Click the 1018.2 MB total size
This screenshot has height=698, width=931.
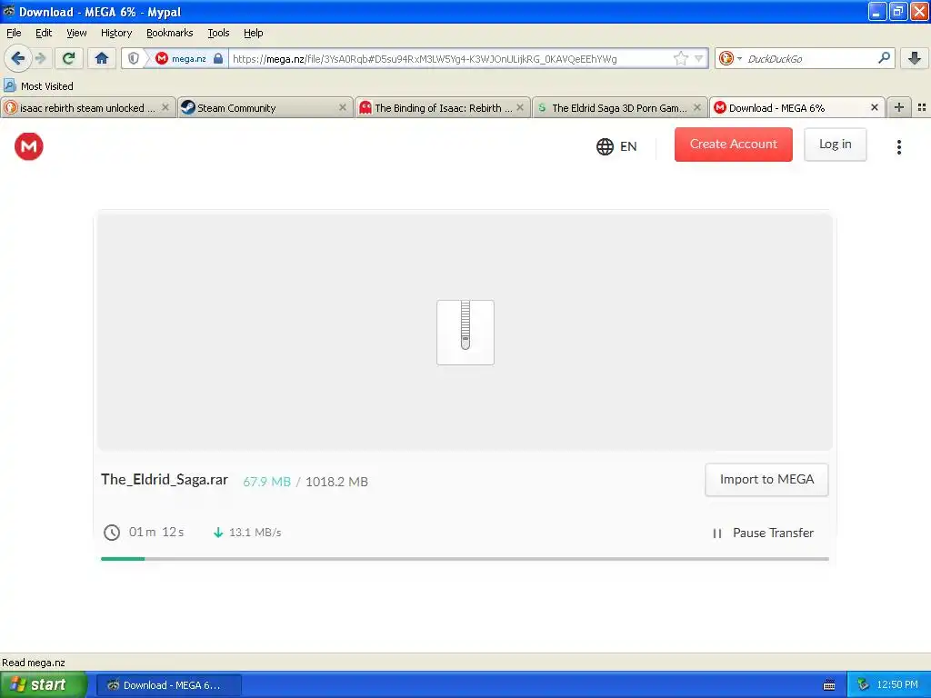pos(336,482)
